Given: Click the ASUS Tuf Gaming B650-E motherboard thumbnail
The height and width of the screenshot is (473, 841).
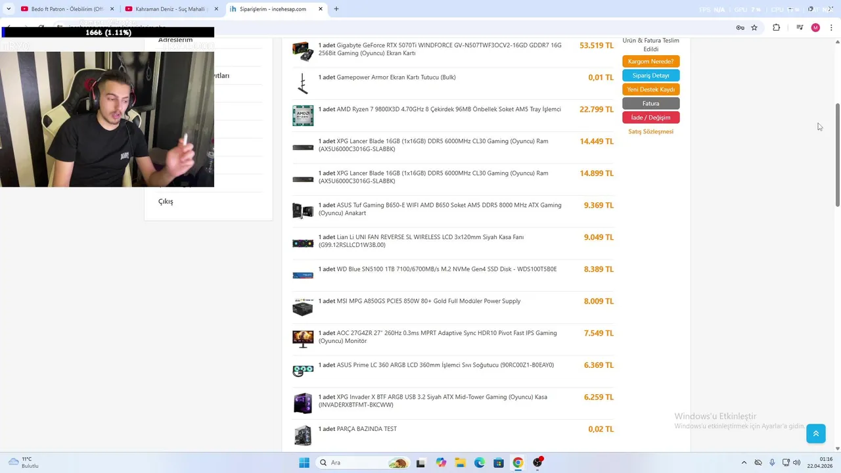Looking at the screenshot, I should point(303,211).
